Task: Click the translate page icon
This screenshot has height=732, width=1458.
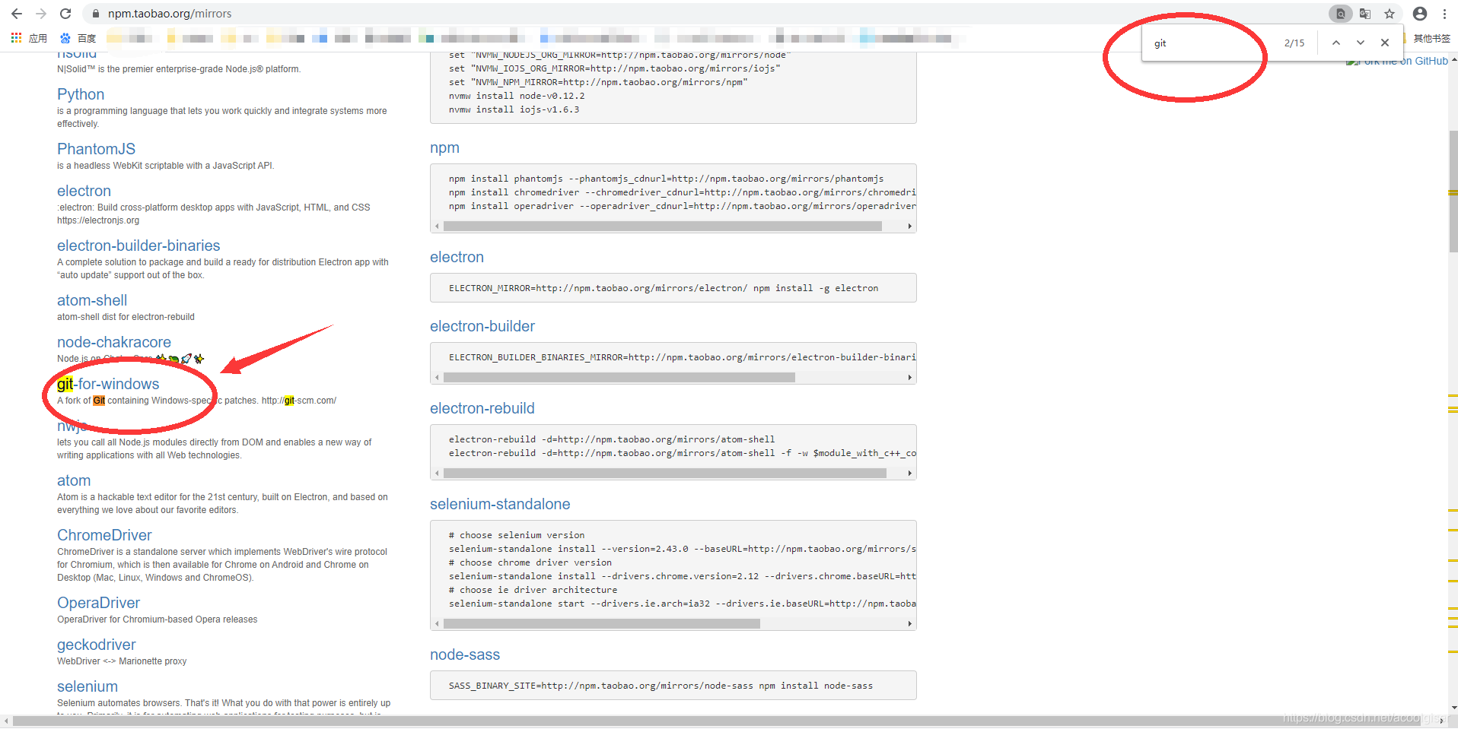Action: 1365,14
